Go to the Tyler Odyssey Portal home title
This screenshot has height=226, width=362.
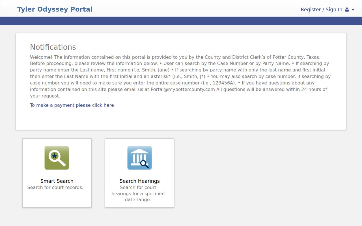pyautogui.click(x=55, y=9)
